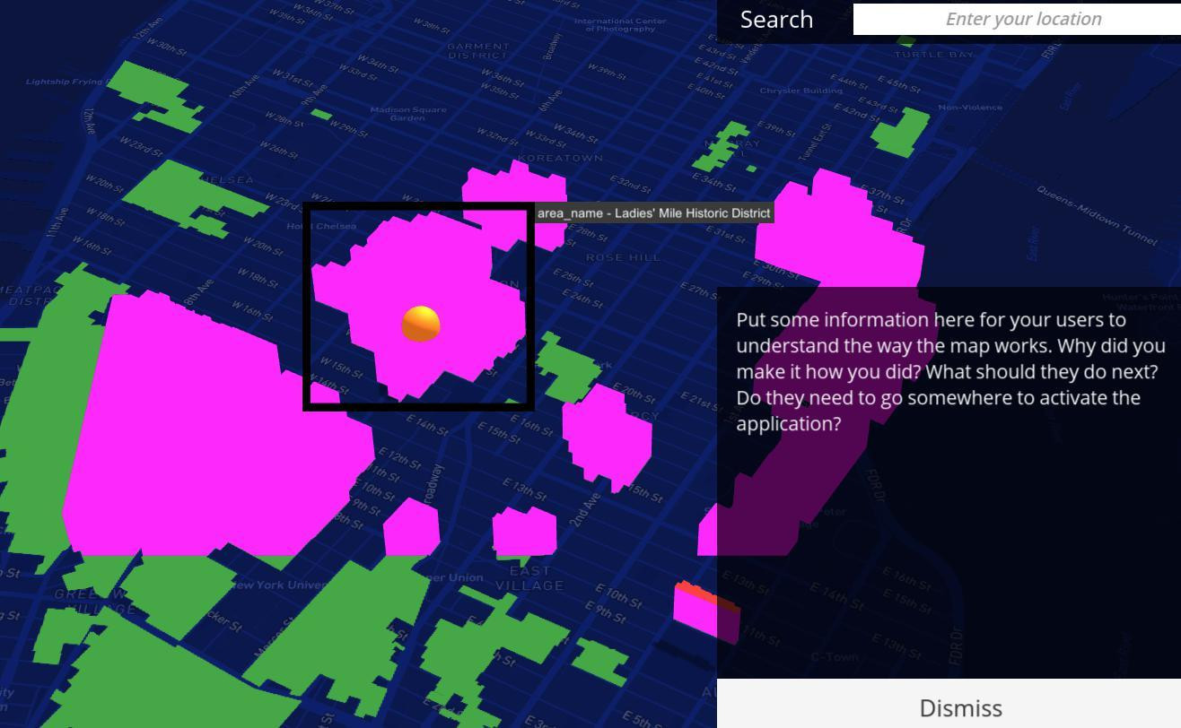
Task: Click the area_name tooltip label
Action: click(x=654, y=213)
